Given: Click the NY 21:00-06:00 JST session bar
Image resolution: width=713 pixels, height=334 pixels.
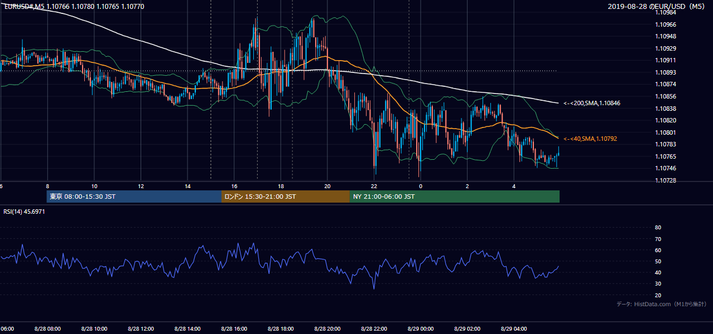Looking at the screenshot, I should (455, 197).
